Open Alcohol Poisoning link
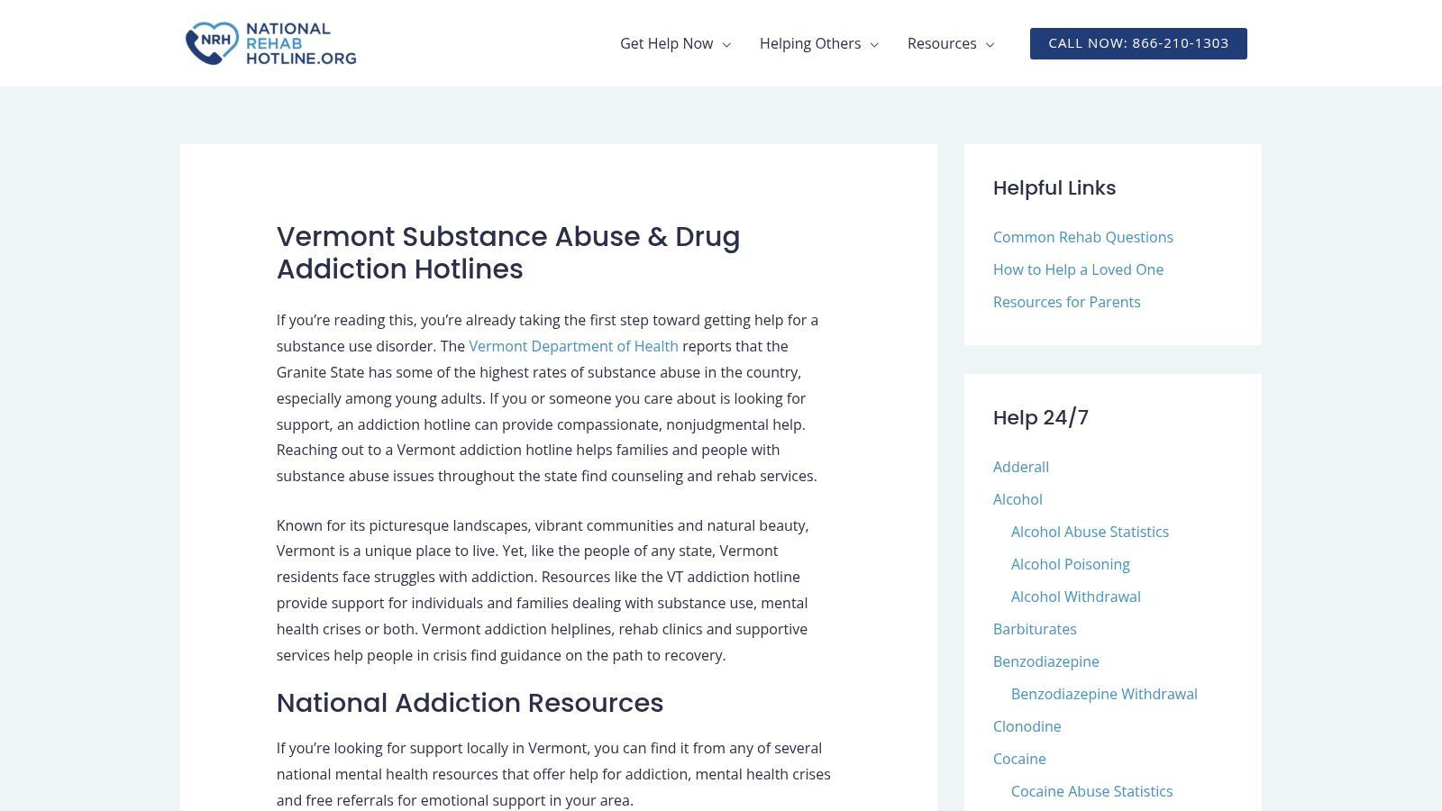This screenshot has width=1442, height=811. 1070,564
